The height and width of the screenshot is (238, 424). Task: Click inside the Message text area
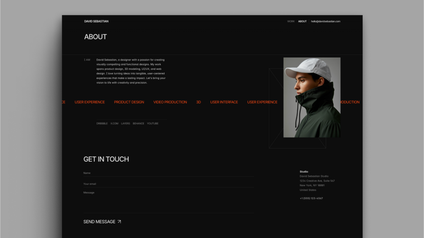click(x=168, y=201)
